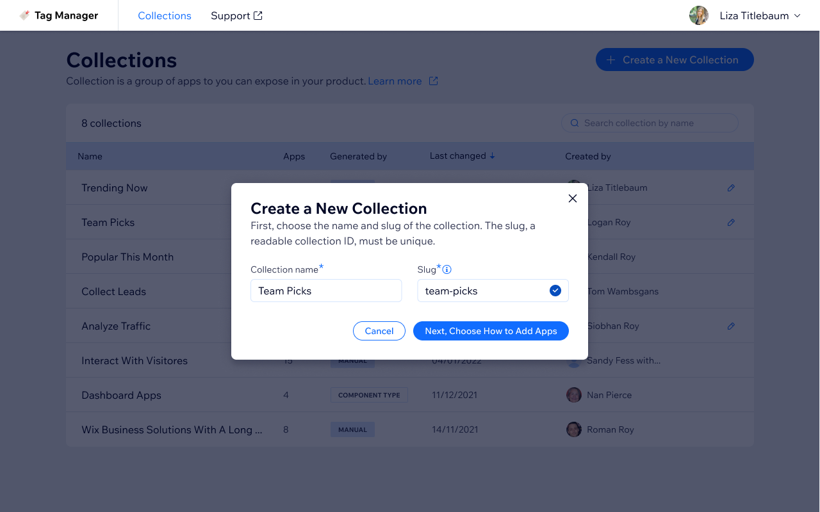
Task: Click the Tom Wambsgans creator name
Action: point(623,291)
